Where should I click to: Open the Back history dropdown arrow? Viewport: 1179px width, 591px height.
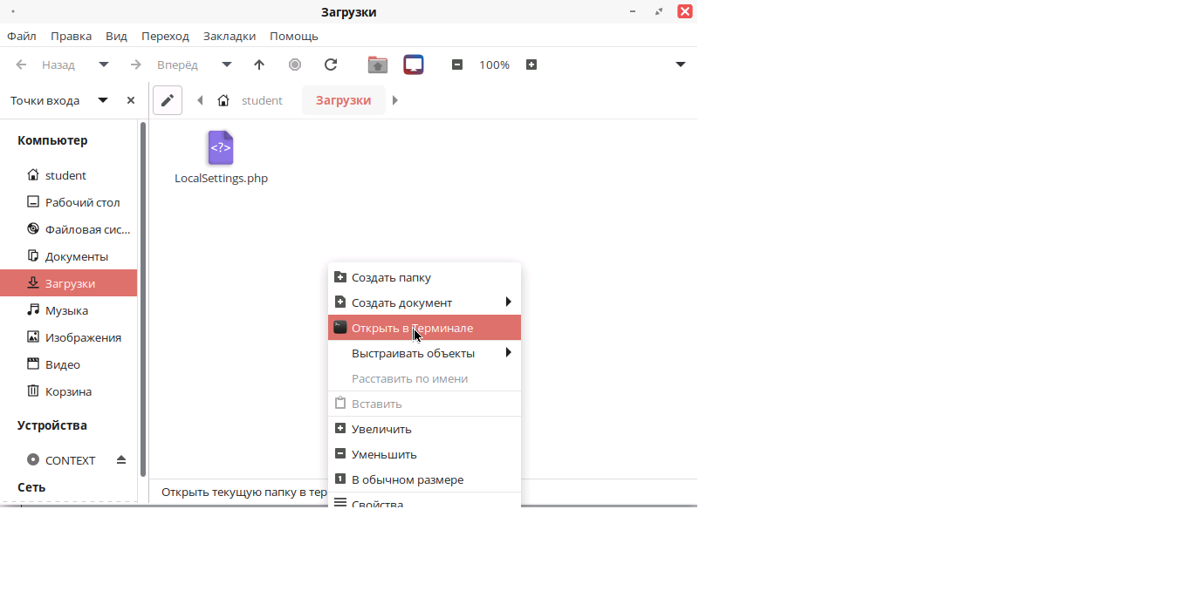[104, 65]
